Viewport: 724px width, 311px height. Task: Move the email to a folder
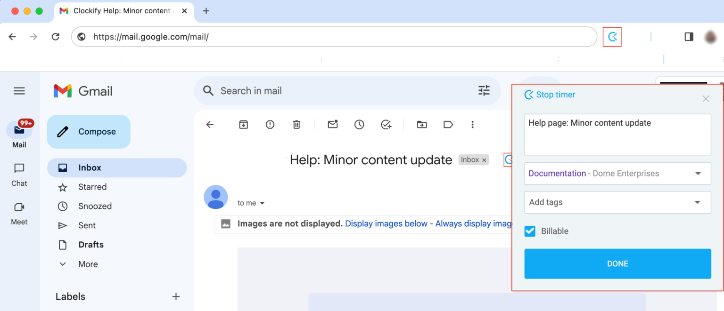click(421, 124)
